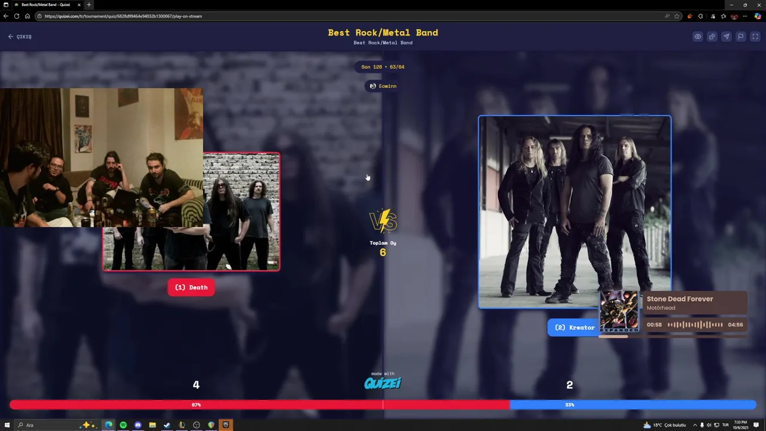Open OBS Studio from taskbar
This screenshot has height=431, width=766.
(196, 425)
